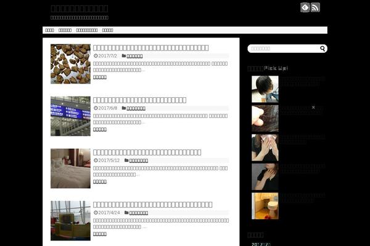
Task: Open the first navigation bar menu item
Action: pos(49,30)
